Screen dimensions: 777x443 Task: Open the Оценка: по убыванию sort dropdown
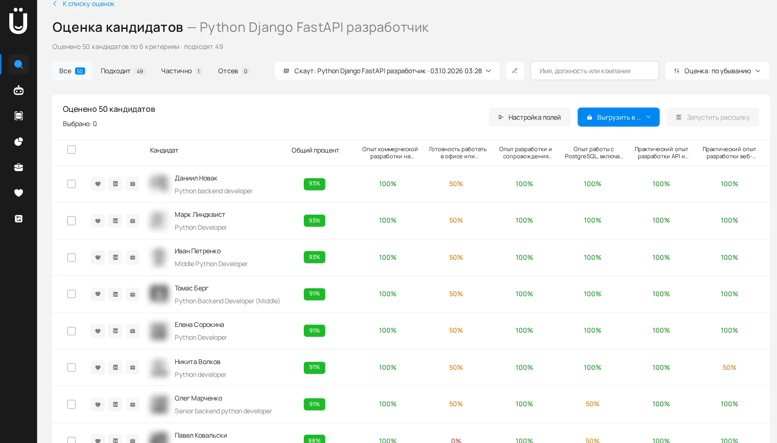coord(717,71)
